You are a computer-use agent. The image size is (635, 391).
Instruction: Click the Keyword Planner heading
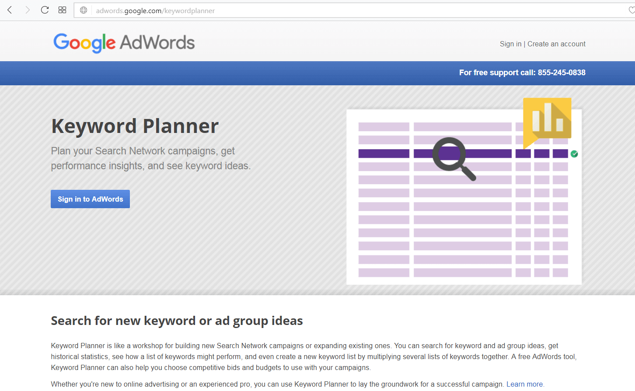[x=135, y=126]
